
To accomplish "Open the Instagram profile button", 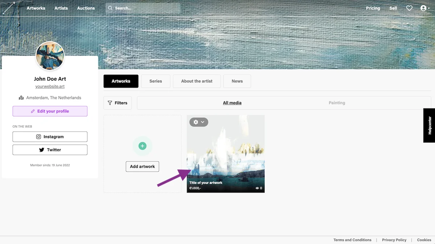I will click(50, 137).
